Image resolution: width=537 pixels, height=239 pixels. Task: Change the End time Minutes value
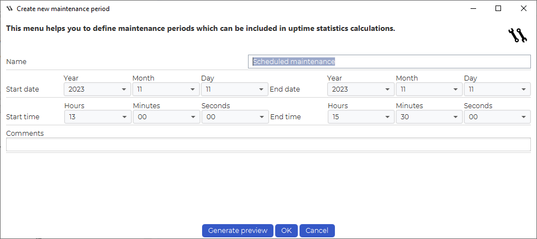click(x=429, y=117)
